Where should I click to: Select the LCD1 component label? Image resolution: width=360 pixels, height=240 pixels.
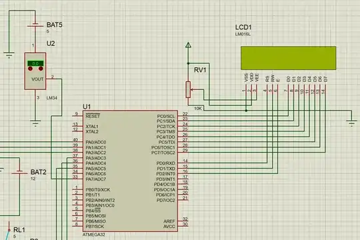[x=243, y=27]
